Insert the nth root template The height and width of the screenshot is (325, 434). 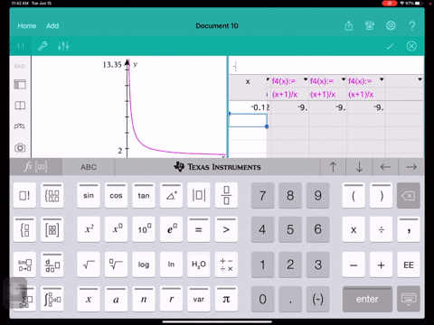click(116, 265)
